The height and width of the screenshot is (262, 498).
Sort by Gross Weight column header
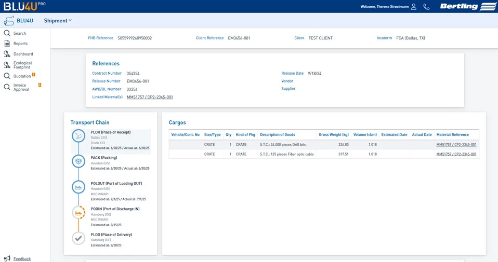click(333, 135)
